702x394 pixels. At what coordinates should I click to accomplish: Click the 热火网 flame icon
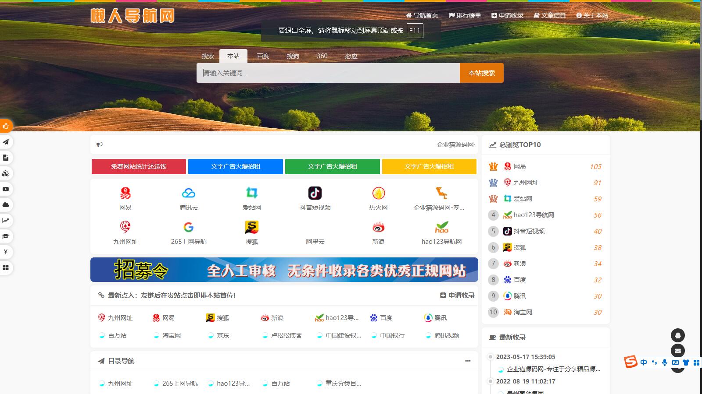[378, 193]
